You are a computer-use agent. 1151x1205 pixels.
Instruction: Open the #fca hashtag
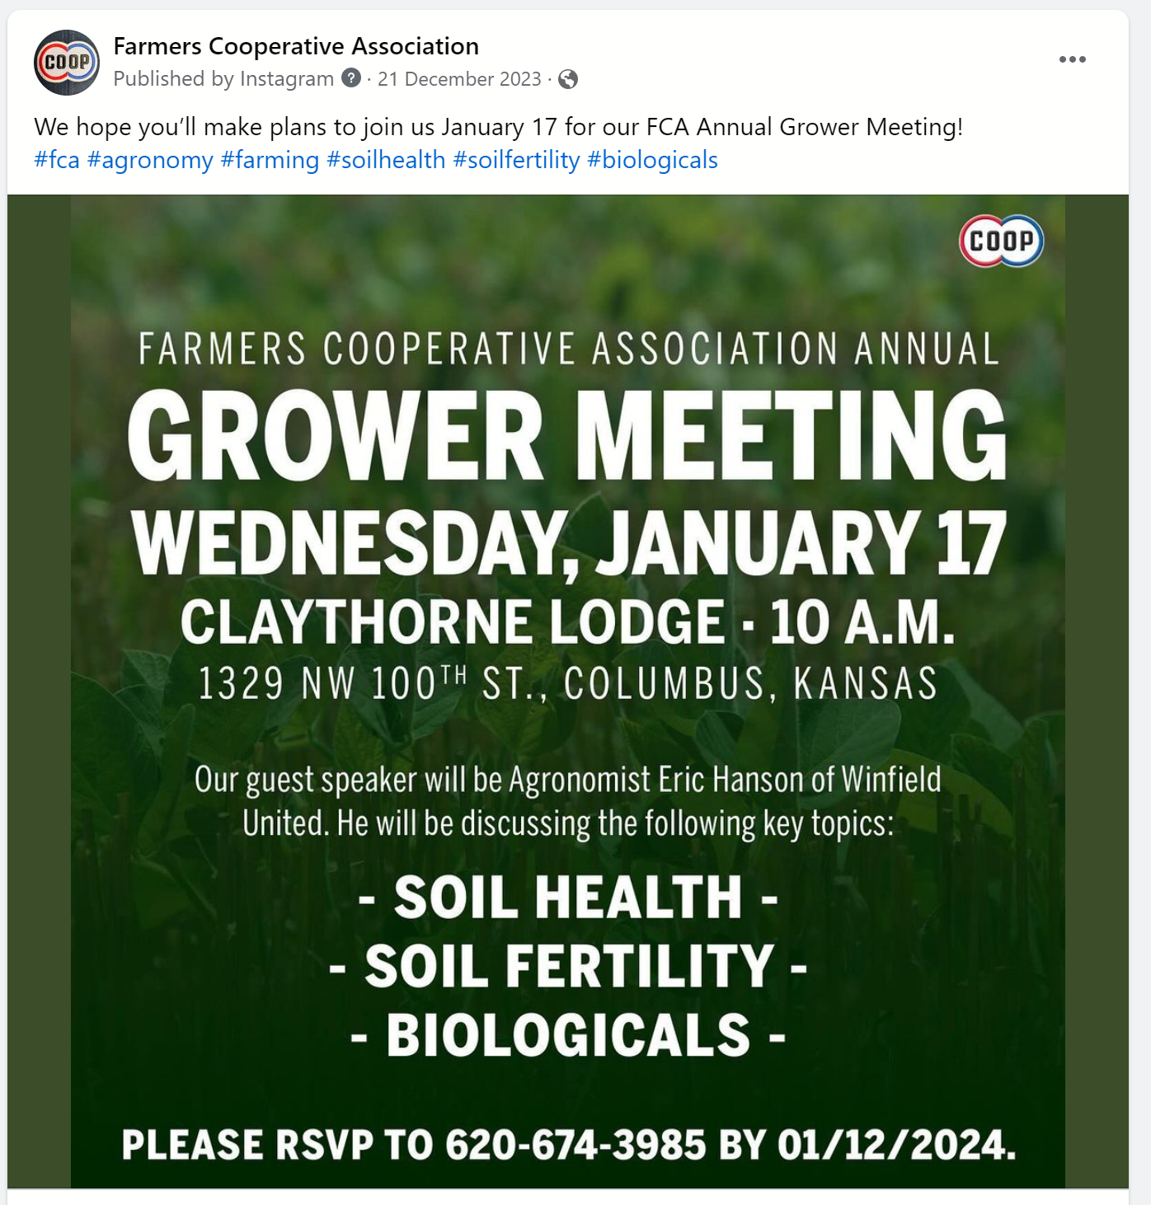[57, 160]
